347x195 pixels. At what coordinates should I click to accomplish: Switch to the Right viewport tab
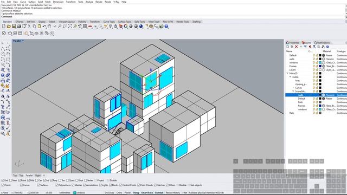click(x=38, y=175)
